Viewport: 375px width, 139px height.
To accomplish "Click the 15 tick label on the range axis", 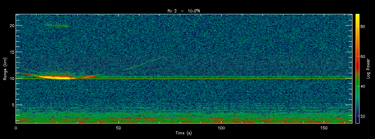I will 11,52.
